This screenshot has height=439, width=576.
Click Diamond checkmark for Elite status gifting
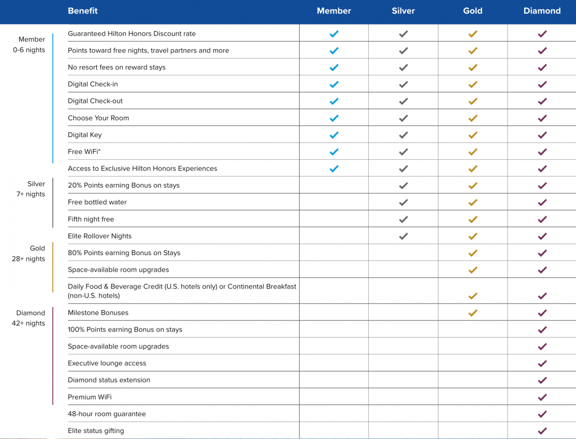(x=542, y=431)
